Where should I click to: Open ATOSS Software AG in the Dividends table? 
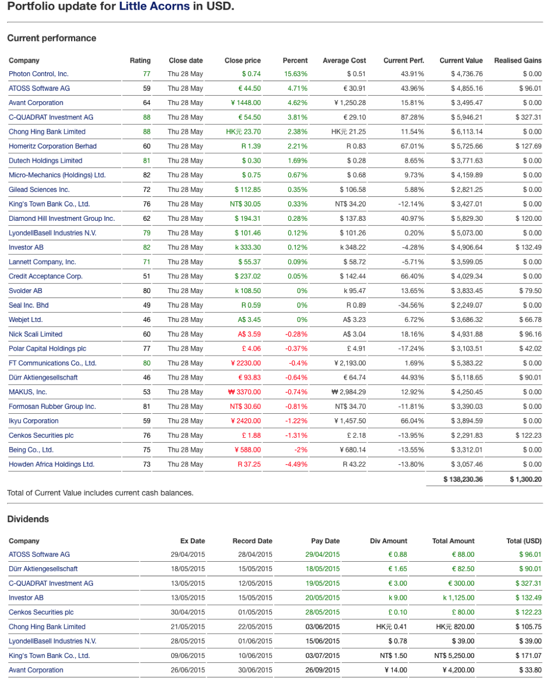39,555
